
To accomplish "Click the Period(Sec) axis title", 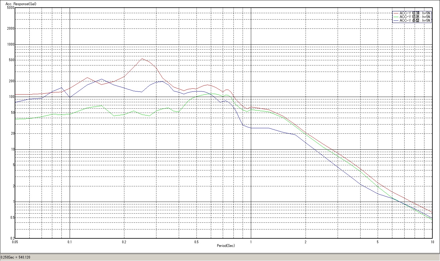I will (226, 246).
